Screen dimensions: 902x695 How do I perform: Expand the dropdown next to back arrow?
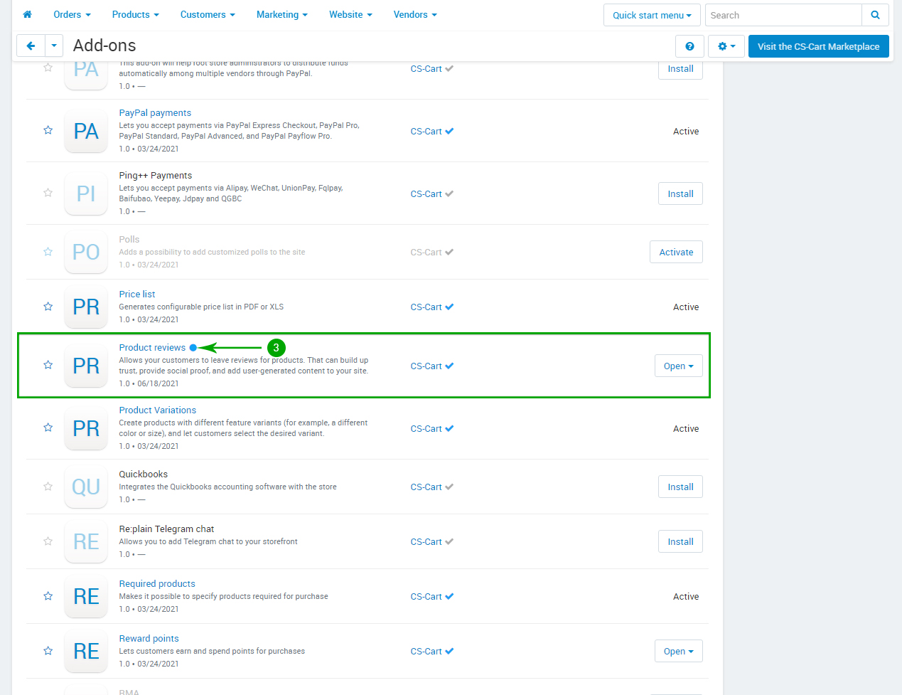54,46
